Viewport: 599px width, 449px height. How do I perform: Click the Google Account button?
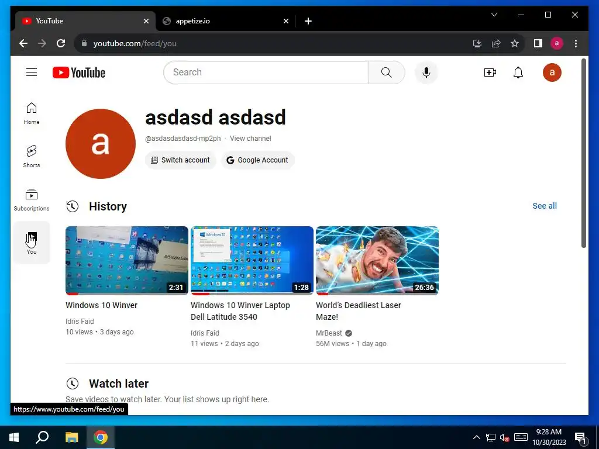(258, 160)
